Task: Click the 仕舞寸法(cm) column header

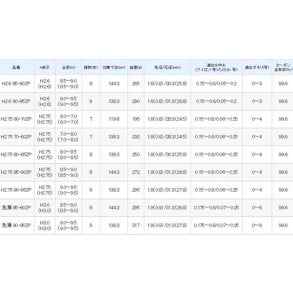Action: [x=114, y=67]
